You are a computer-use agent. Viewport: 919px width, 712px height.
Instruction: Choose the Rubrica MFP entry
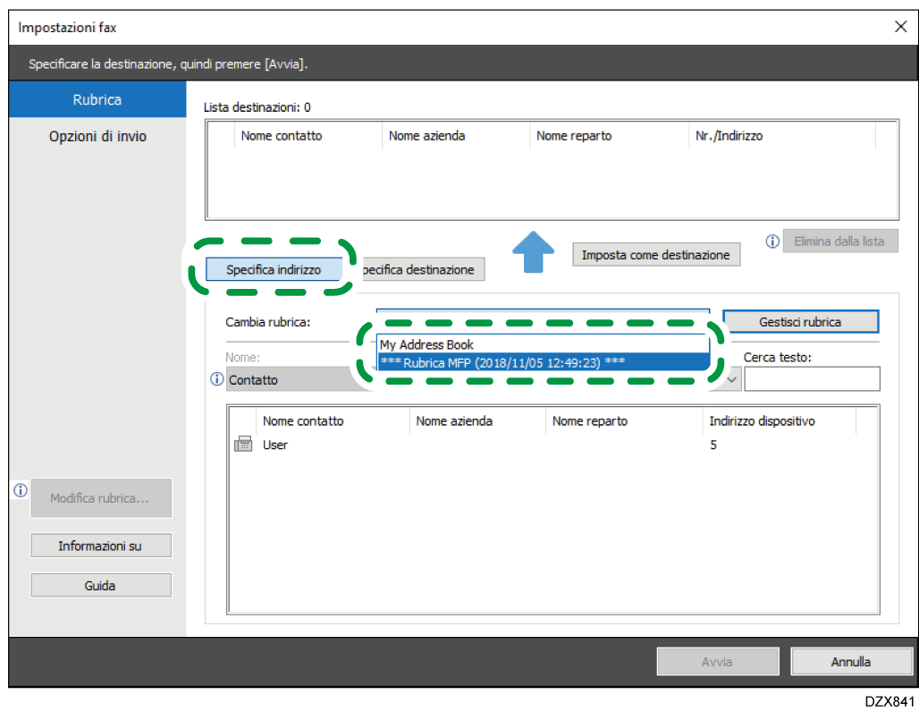point(544,362)
